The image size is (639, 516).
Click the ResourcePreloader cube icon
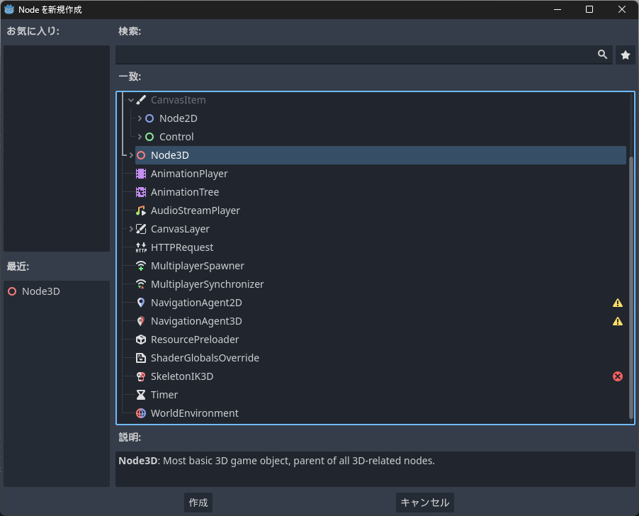click(x=141, y=340)
